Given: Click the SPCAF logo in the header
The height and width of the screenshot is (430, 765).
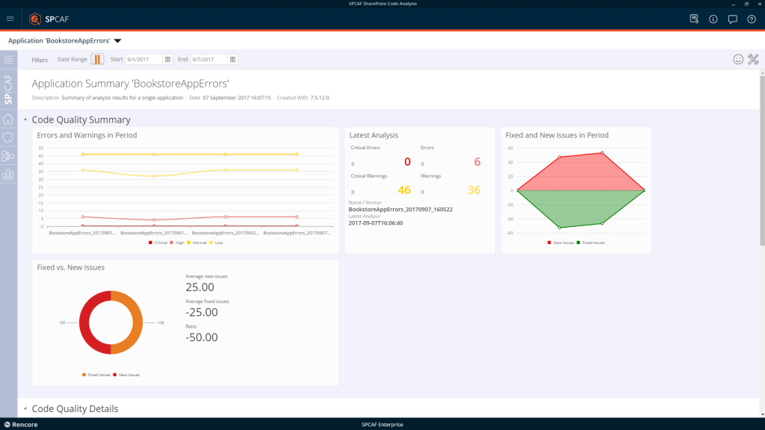Looking at the screenshot, I should [49, 19].
